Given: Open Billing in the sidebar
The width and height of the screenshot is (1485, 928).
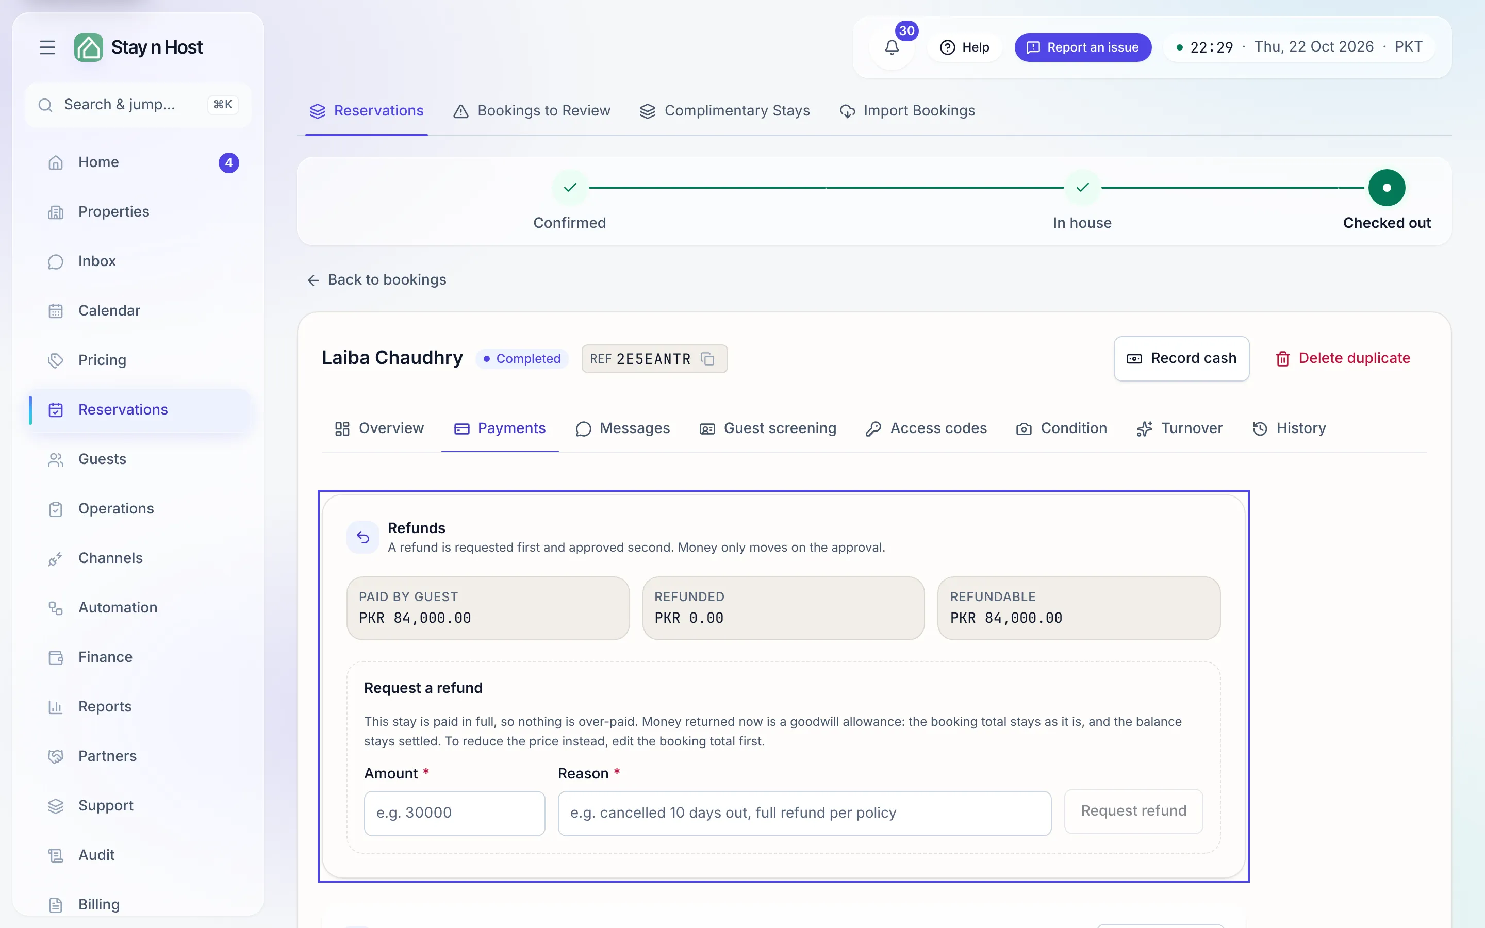Looking at the screenshot, I should 139,905.
